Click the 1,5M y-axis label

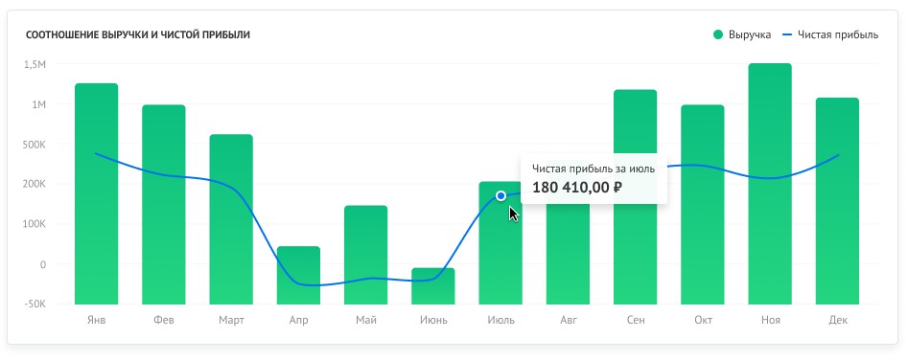[35, 64]
